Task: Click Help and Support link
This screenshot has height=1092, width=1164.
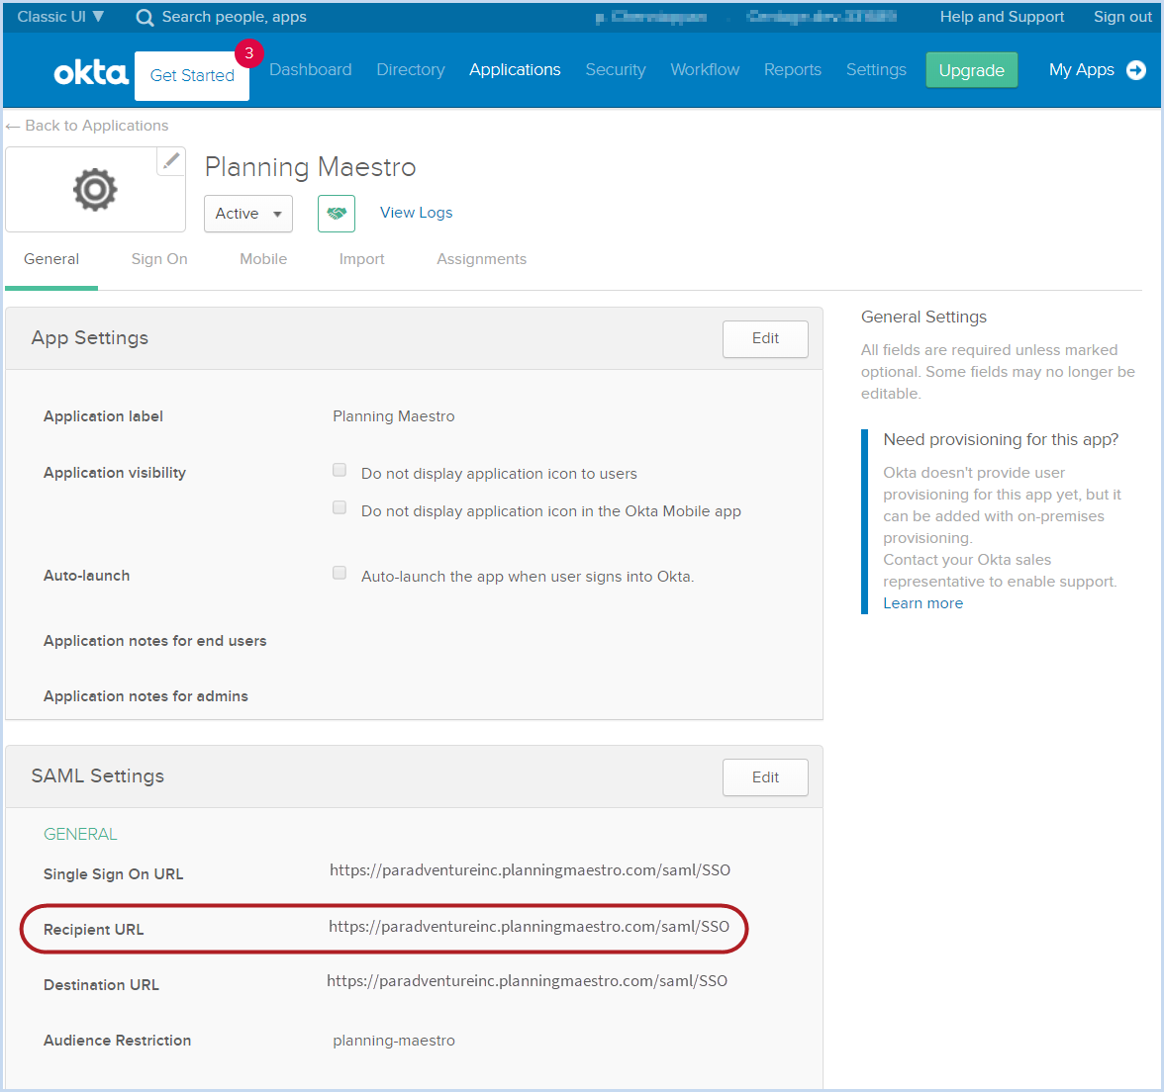Action: (1002, 16)
